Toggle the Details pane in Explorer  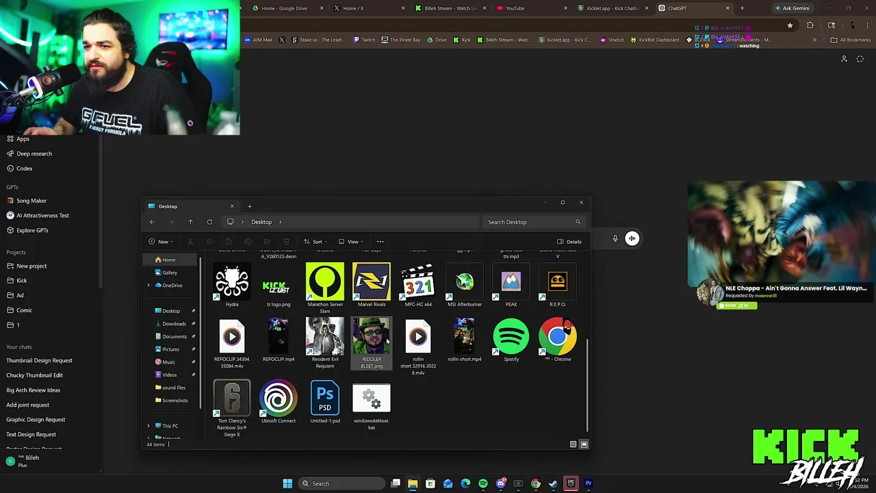pyautogui.click(x=569, y=242)
